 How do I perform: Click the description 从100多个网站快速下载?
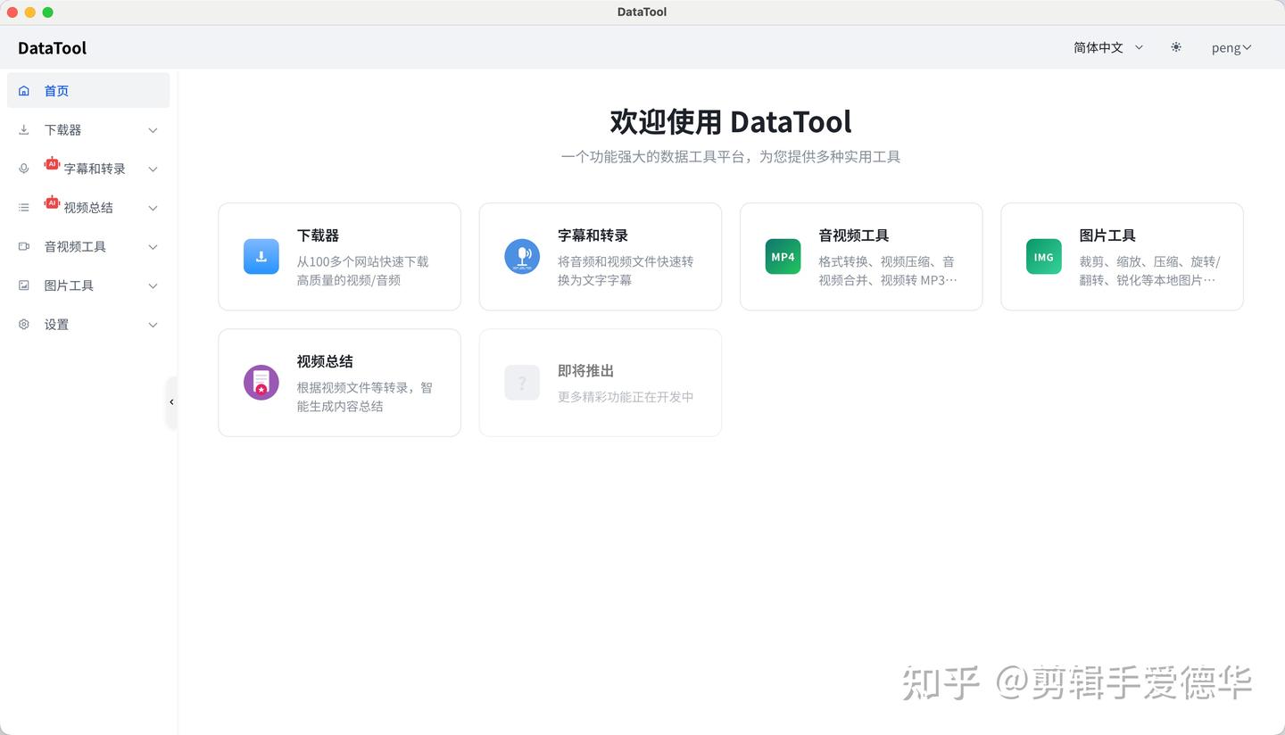point(363,271)
